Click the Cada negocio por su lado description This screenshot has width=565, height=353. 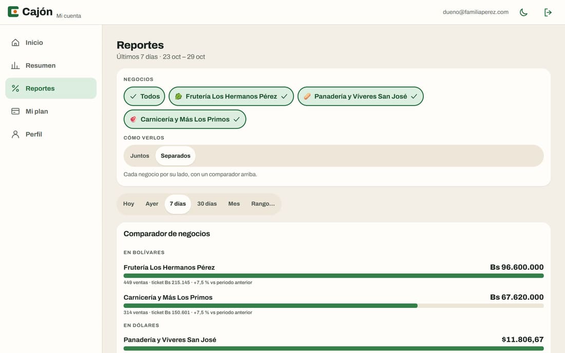(190, 174)
